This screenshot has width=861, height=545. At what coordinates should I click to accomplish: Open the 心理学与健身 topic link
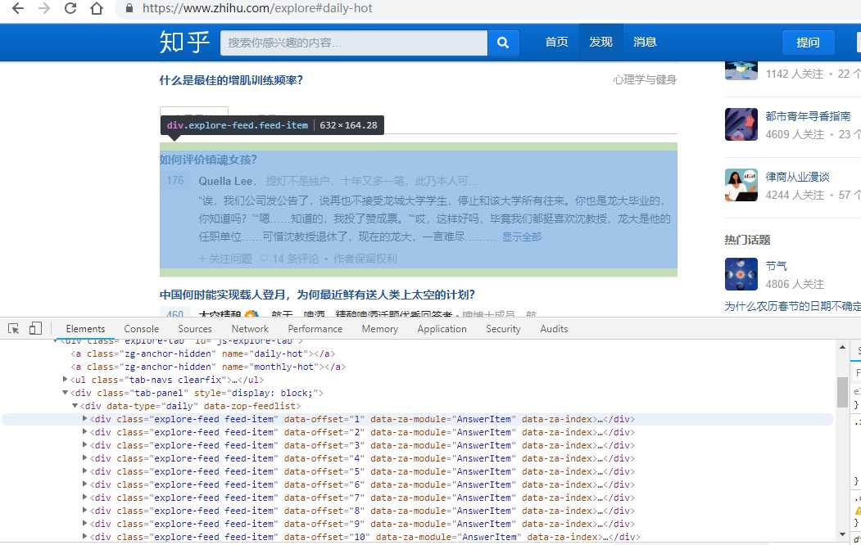coord(645,80)
